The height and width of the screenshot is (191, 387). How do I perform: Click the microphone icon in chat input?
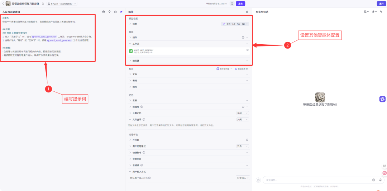coord(380,180)
